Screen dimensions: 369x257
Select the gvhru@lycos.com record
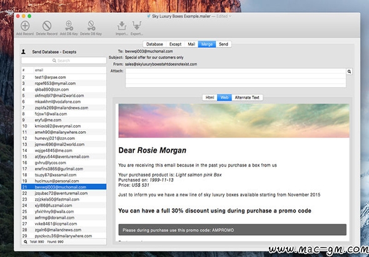[x=64, y=163]
